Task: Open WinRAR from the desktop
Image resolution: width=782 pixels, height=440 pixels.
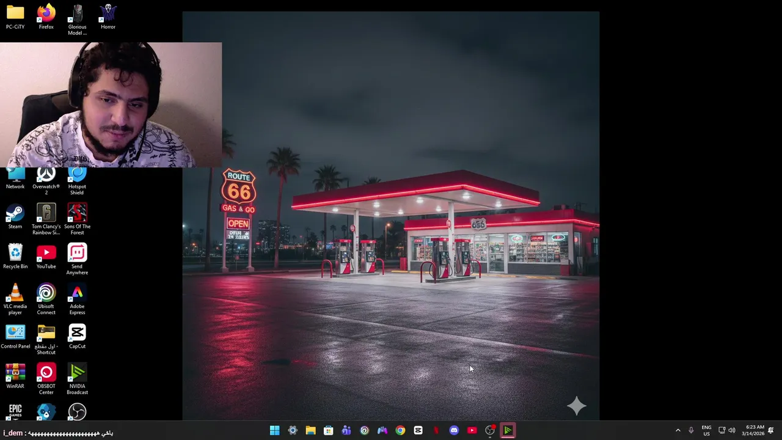Action: 15,376
